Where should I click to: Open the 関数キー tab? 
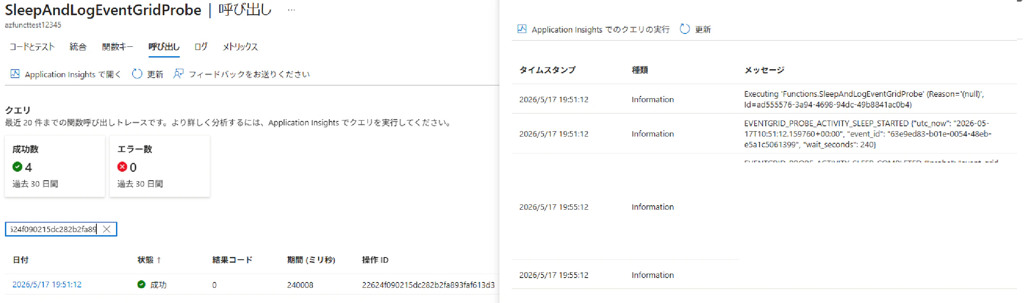[x=117, y=46]
